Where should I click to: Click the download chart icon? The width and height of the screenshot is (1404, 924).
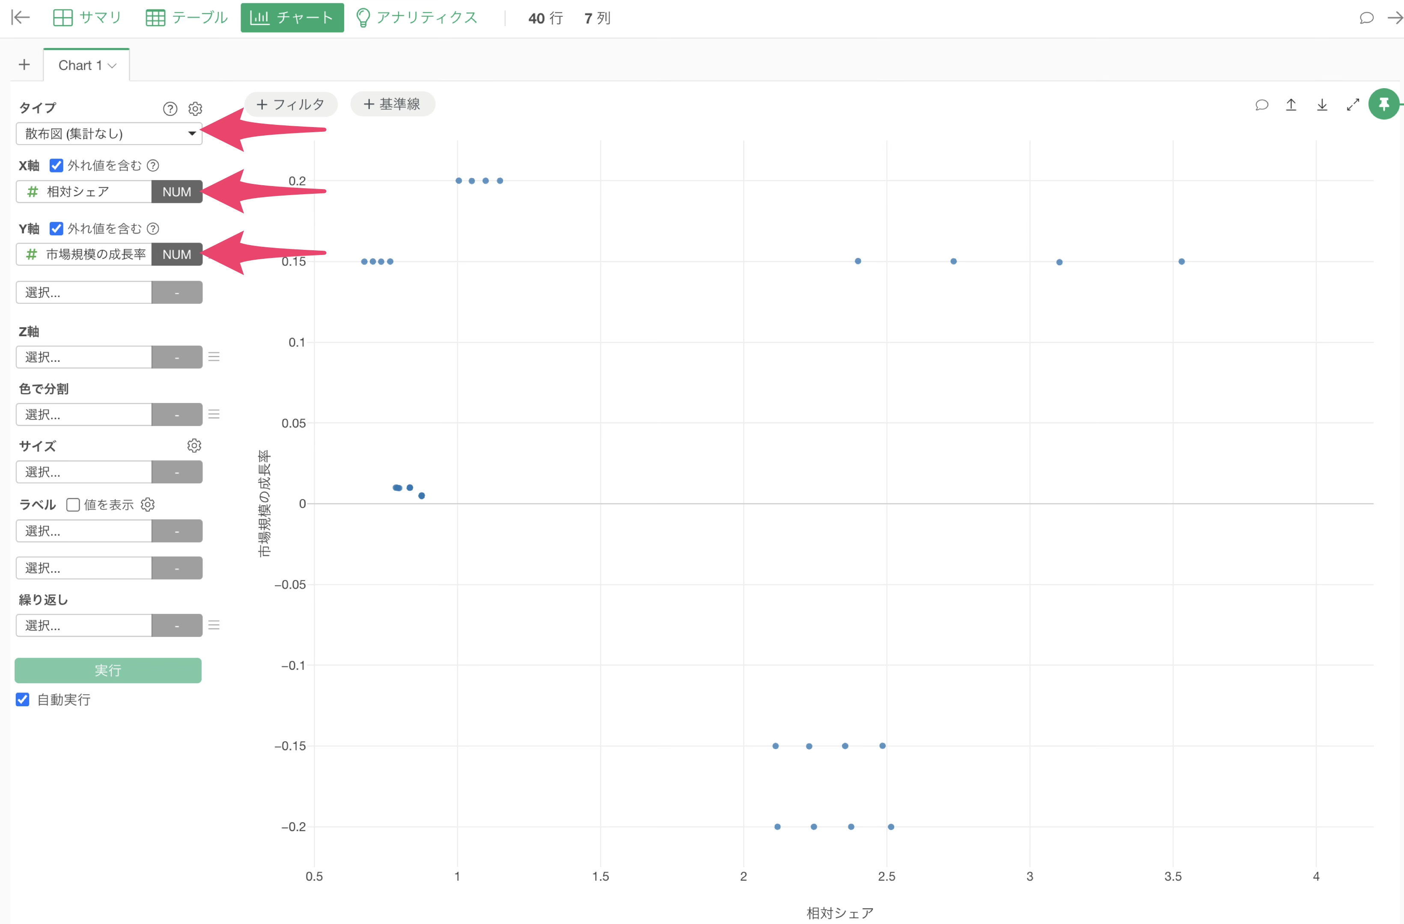[x=1322, y=105]
